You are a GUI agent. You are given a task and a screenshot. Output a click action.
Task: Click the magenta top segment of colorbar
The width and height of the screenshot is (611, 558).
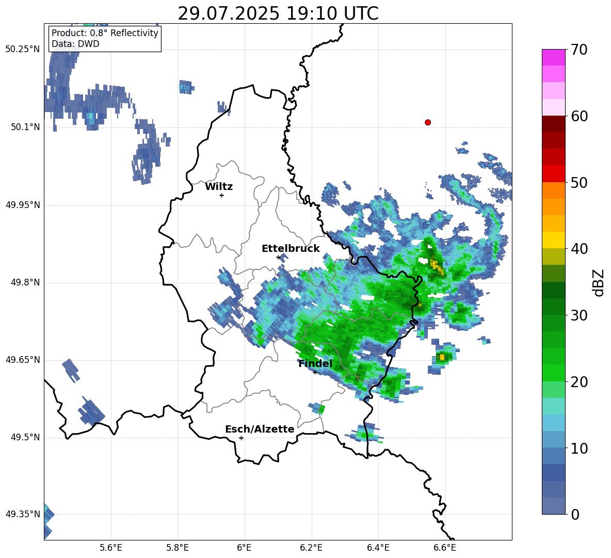point(554,58)
